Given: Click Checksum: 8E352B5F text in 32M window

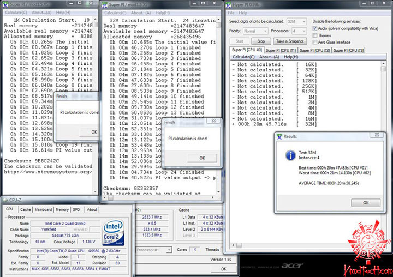Looking at the screenshot, I should point(130,188).
